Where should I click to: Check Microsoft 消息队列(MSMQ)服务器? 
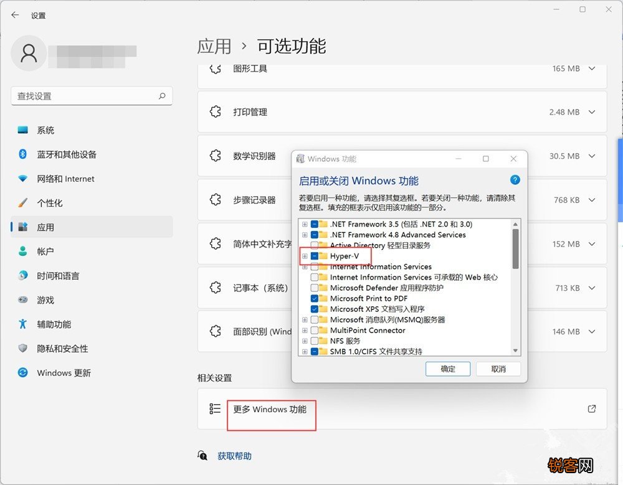point(314,320)
